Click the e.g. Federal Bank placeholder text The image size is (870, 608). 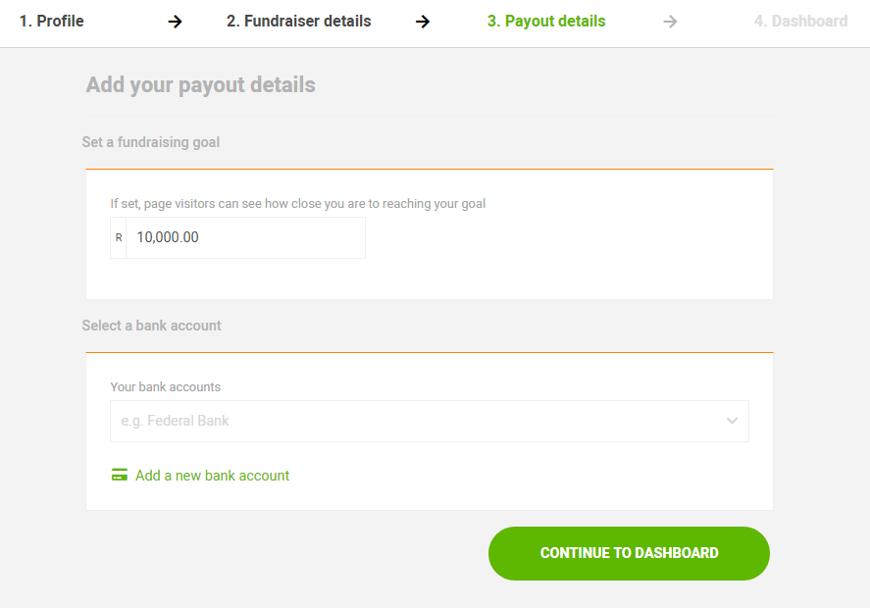175,421
